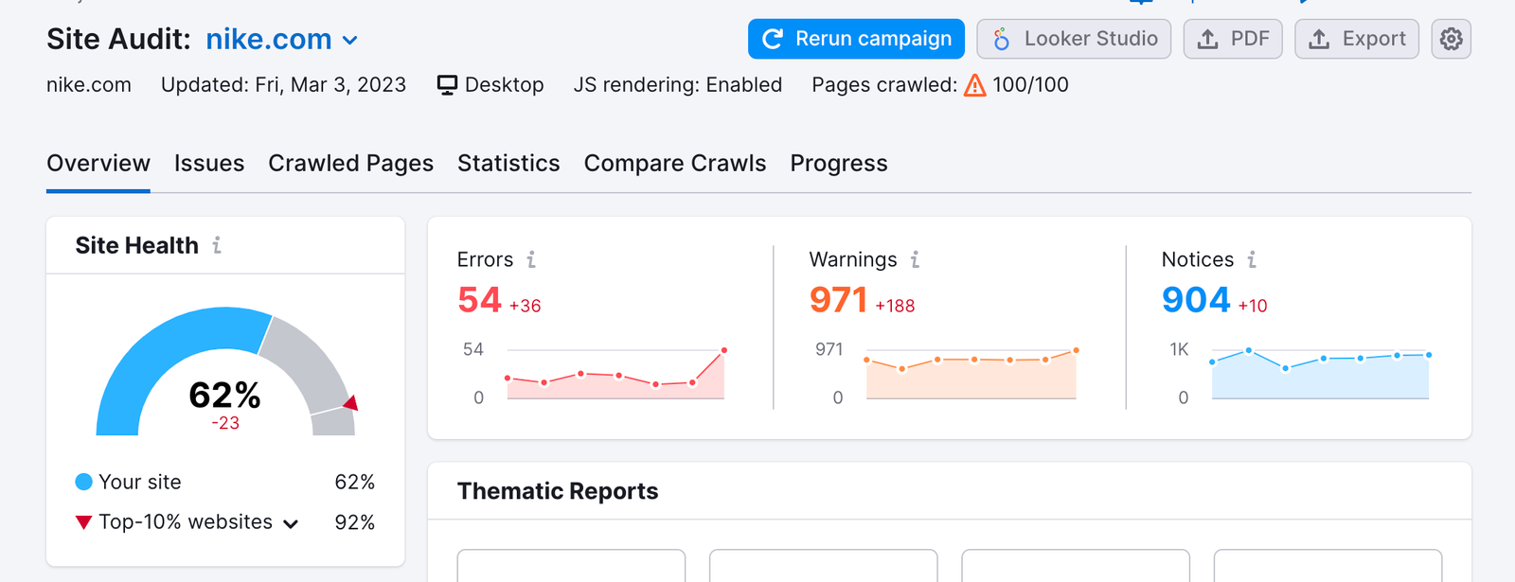Image resolution: width=1515 pixels, height=582 pixels.
Task: Click the settings gear icon
Action: pyautogui.click(x=1451, y=39)
